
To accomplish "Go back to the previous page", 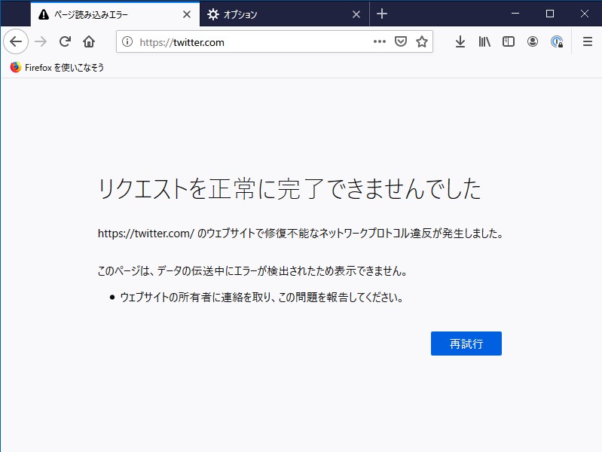I will tap(16, 41).
